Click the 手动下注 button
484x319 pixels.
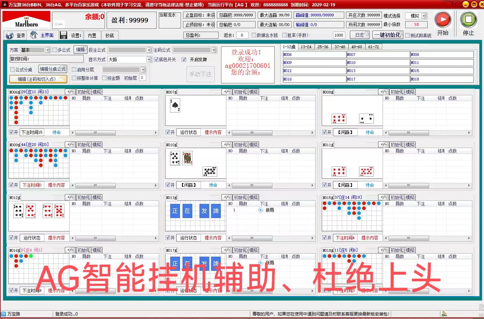pos(200,74)
